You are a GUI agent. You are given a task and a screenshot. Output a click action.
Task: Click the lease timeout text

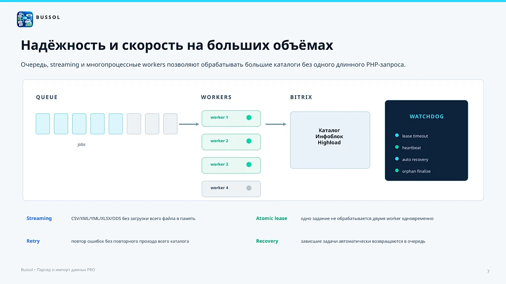pyautogui.click(x=415, y=136)
